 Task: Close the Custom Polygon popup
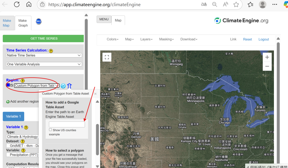click(x=95, y=94)
